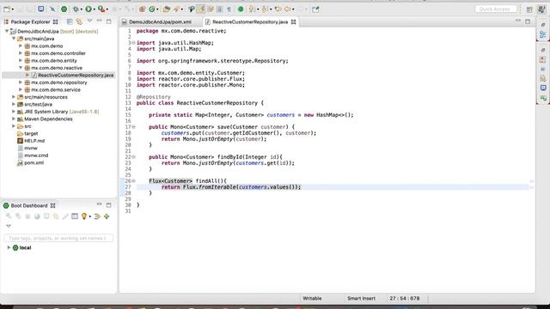Viewport: 550px width, 309px height.
Task: Click the Search flashlight toolbar icon
Action: coord(176,9)
